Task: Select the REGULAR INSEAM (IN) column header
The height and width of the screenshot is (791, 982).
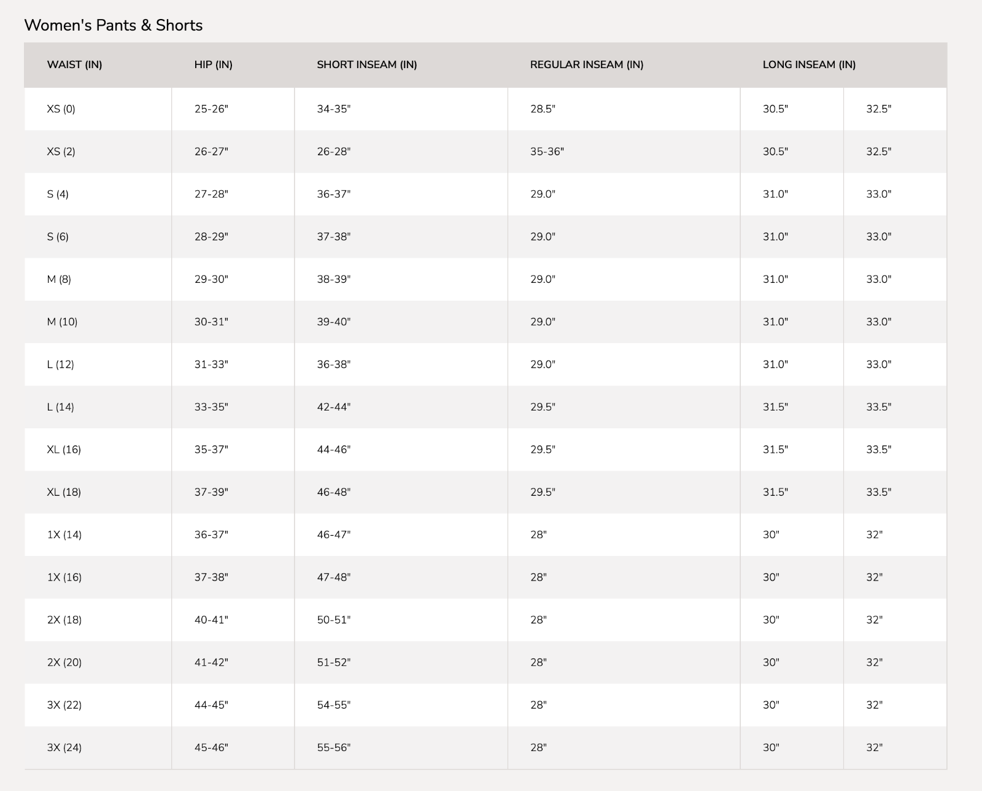Action: (586, 64)
